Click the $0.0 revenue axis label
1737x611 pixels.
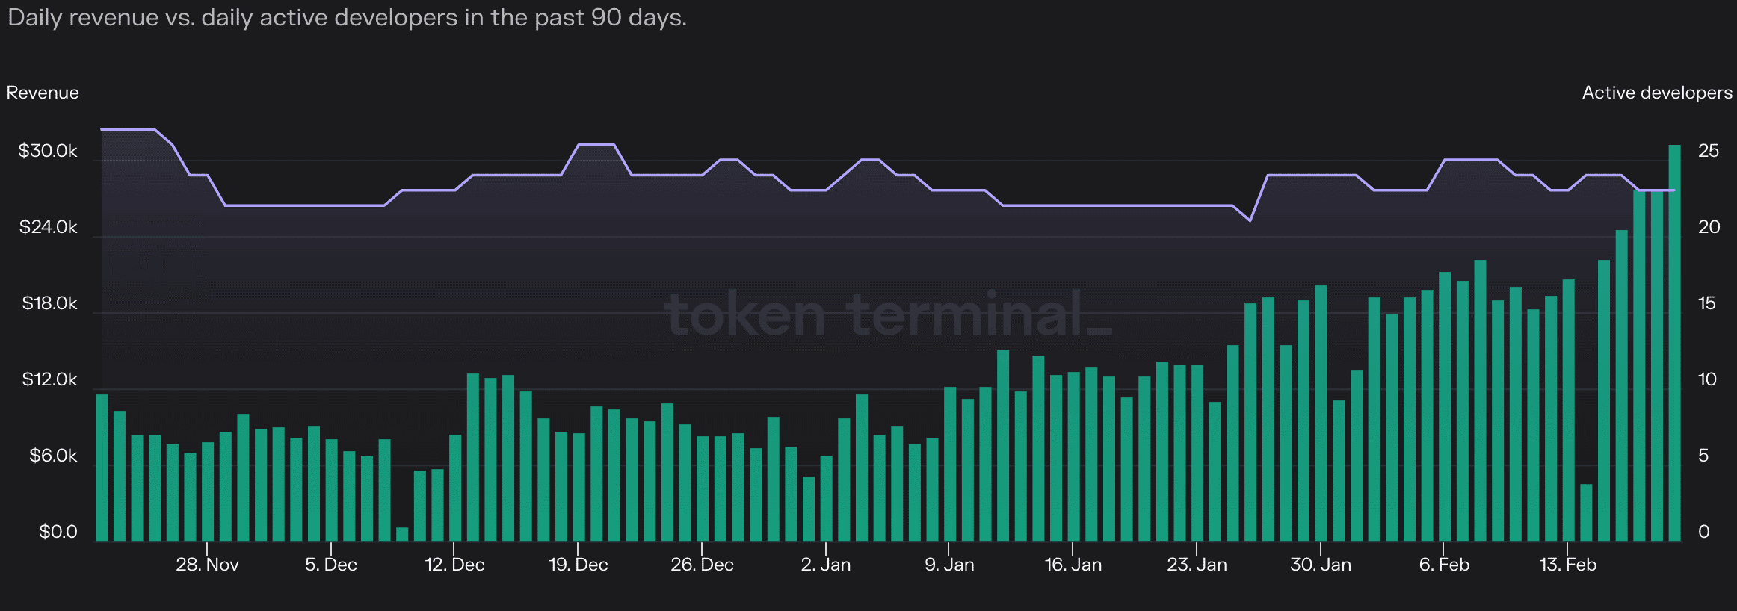point(58,532)
